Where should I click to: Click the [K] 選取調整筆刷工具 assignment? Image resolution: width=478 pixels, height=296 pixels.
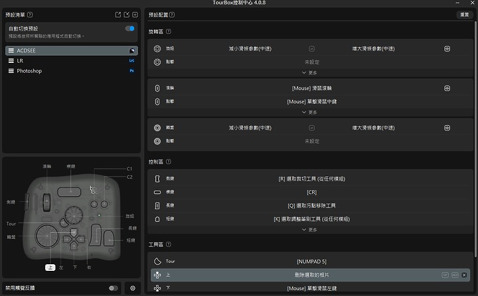(311, 219)
